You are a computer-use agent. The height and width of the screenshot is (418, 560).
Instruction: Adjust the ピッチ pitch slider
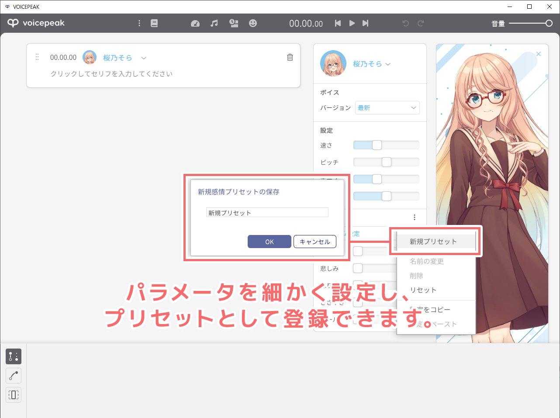386,162
